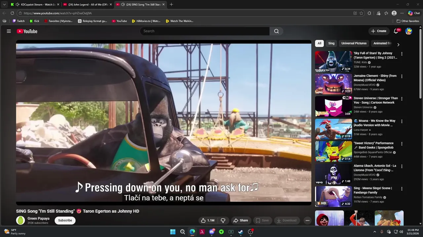Open the media control music icon
The height and width of the screenshot is (237, 423).
(x=378, y=13)
